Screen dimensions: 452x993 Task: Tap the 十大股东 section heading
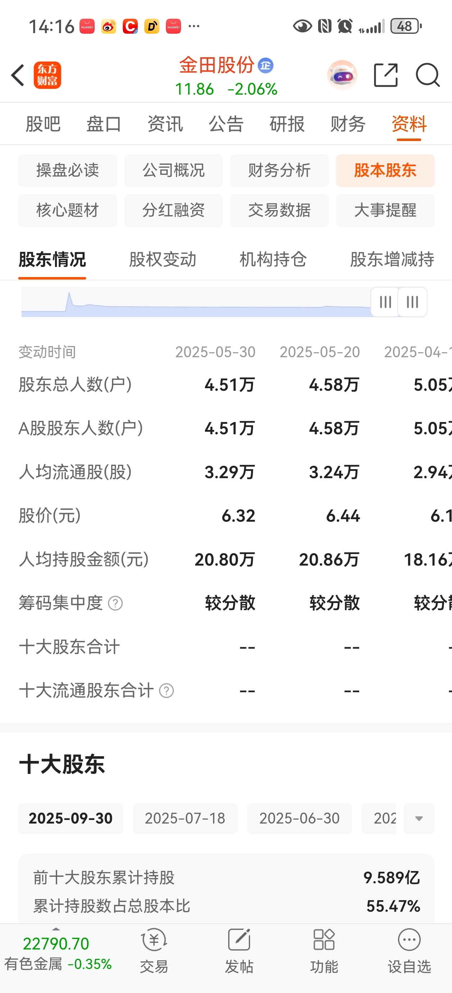(62, 765)
